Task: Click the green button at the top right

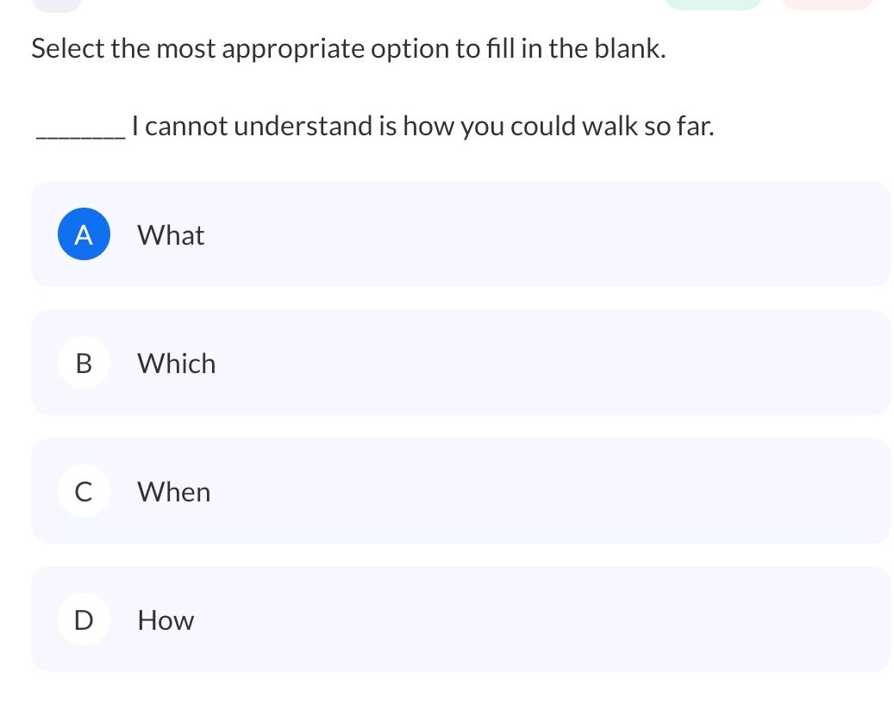Action: pos(713,3)
